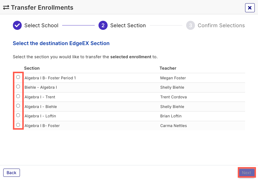This screenshot has width=258, height=180.
Task: Click the Algebra I - Biehle section name
Action: [41, 107]
